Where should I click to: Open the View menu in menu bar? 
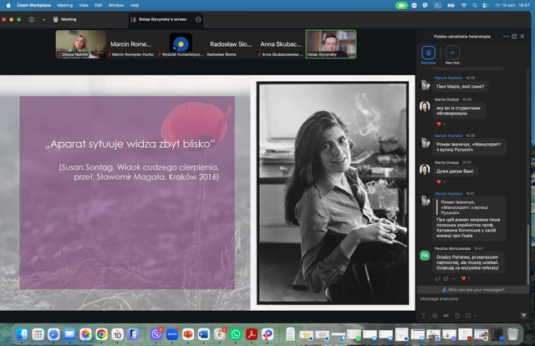click(x=85, y=5)
